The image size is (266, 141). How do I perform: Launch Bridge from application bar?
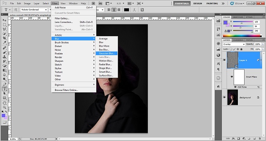coord(93,3)
